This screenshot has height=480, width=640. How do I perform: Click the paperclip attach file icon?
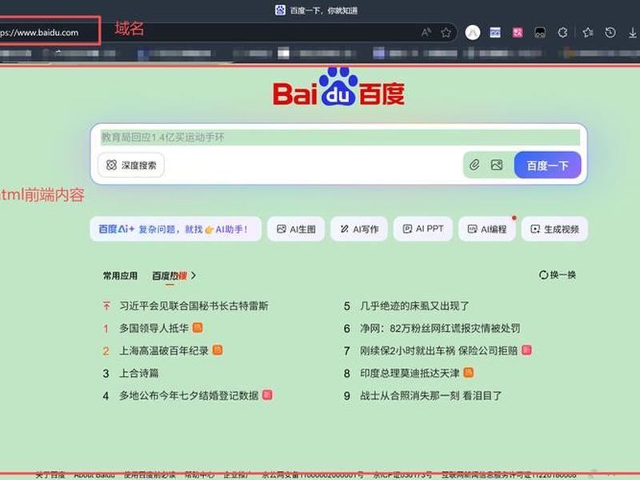474,165
